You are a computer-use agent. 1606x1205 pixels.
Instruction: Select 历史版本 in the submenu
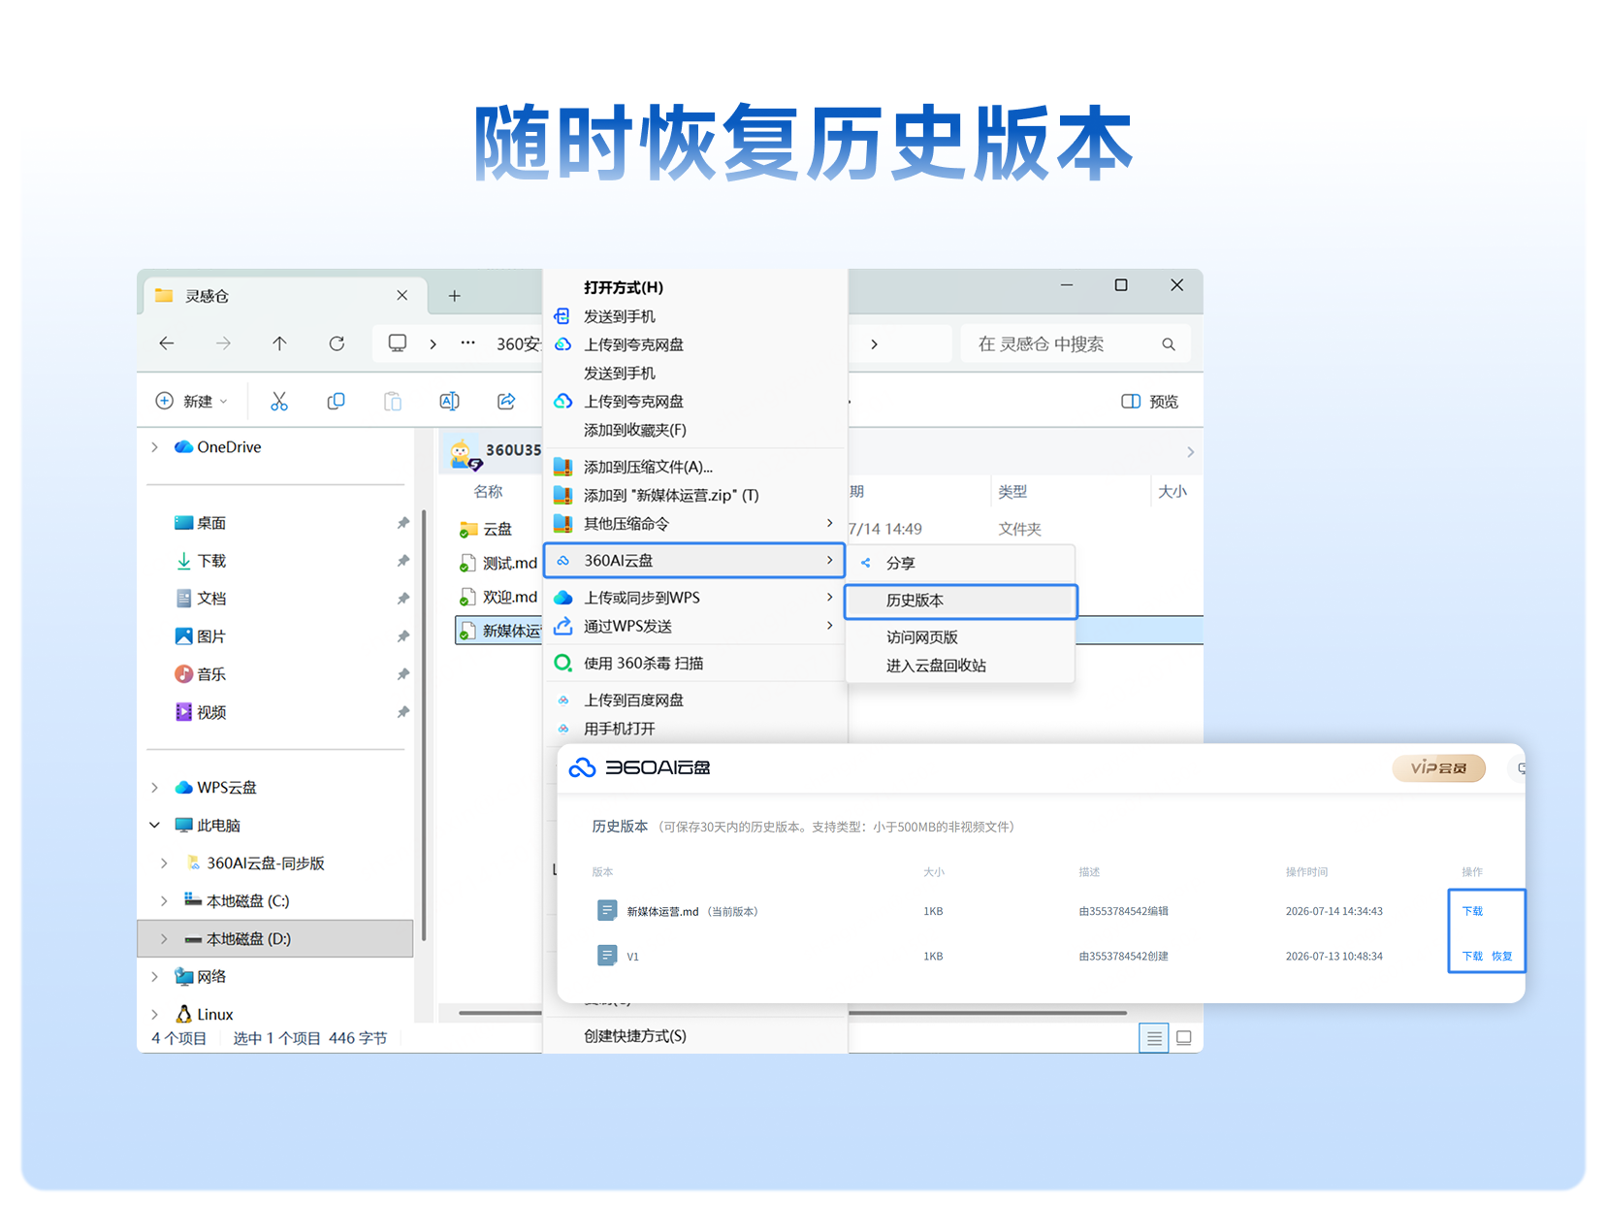(960, 601)
